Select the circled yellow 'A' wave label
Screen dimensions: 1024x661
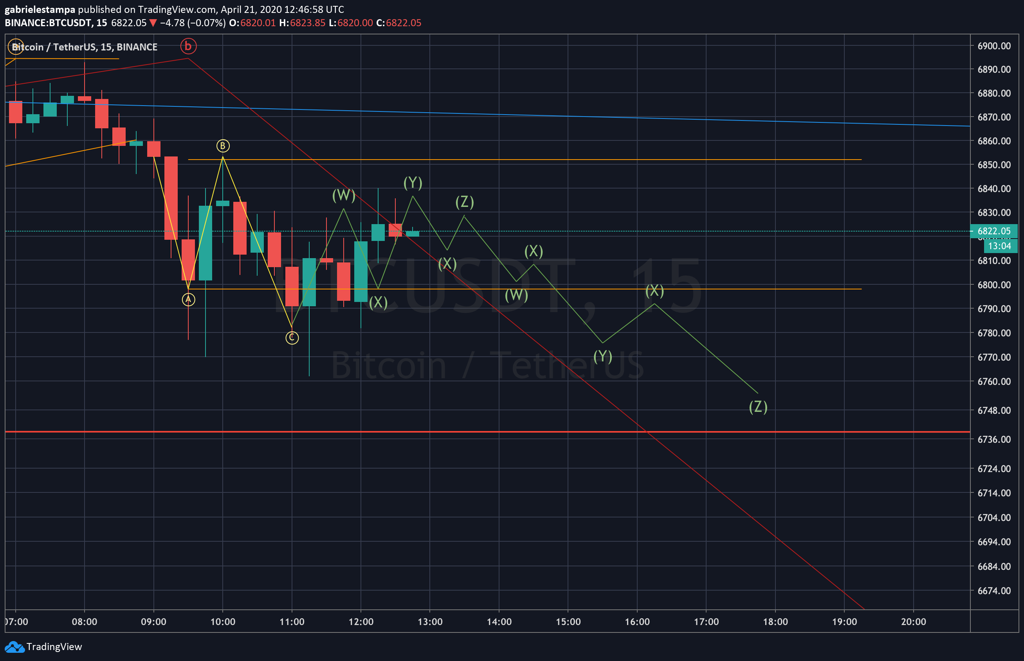coord(188,299)
